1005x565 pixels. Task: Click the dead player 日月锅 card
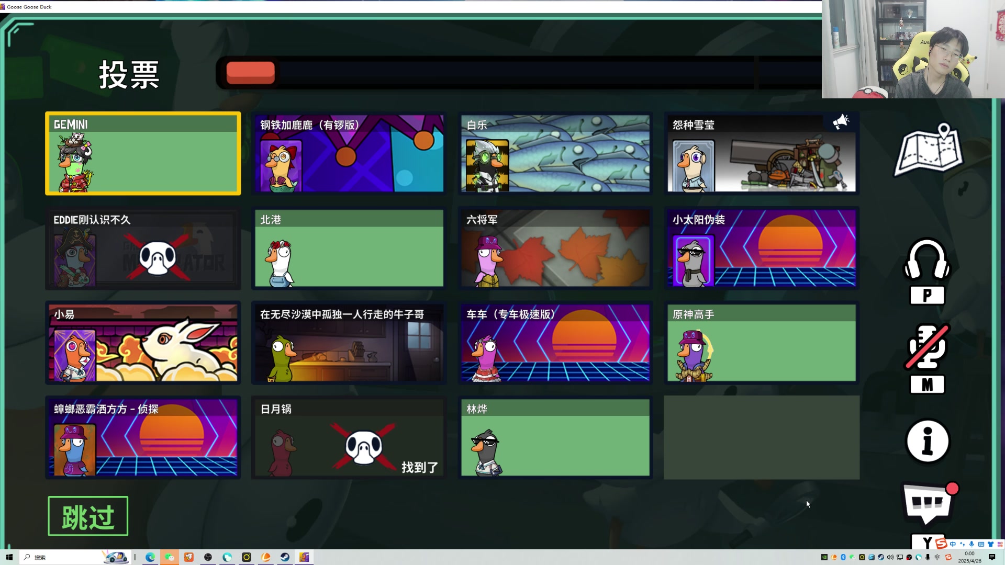349,437
